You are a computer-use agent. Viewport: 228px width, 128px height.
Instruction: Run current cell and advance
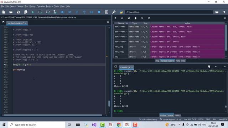[x=48, y=12]
